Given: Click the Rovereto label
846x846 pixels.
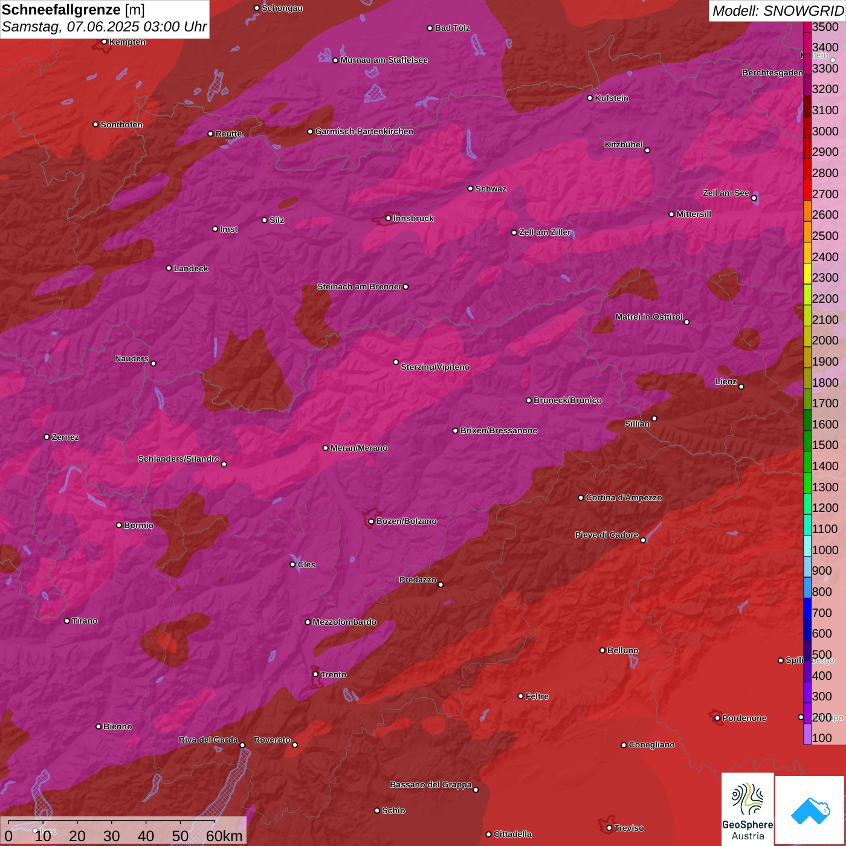Looking at the screenshot, I should [x=272, y=740].
